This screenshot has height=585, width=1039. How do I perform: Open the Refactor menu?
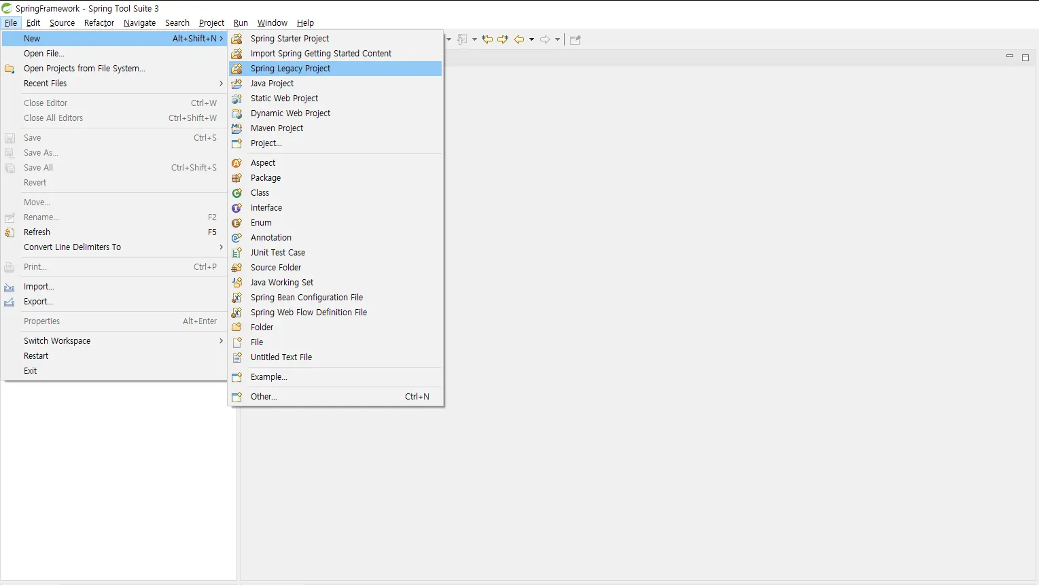coord(99,23)
